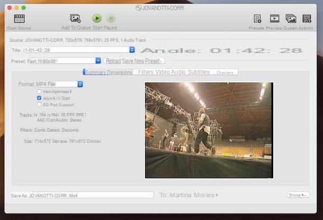Viewport: 323px width, 220px height.
Task: Click the Martina Movies destination path
Action: (x=193, y=195)
